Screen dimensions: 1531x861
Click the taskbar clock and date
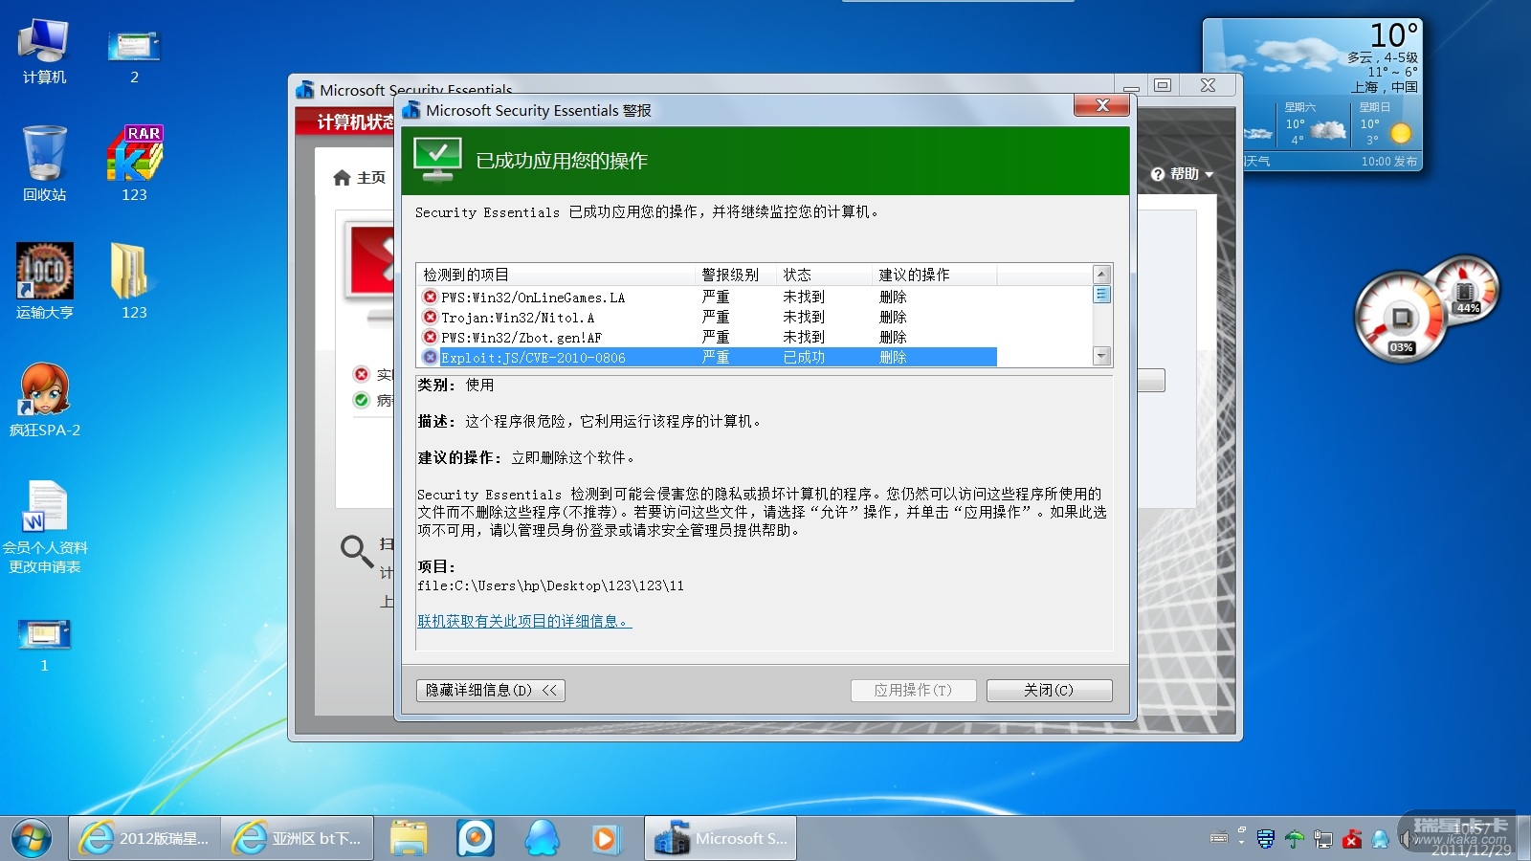pos(1471,839)
